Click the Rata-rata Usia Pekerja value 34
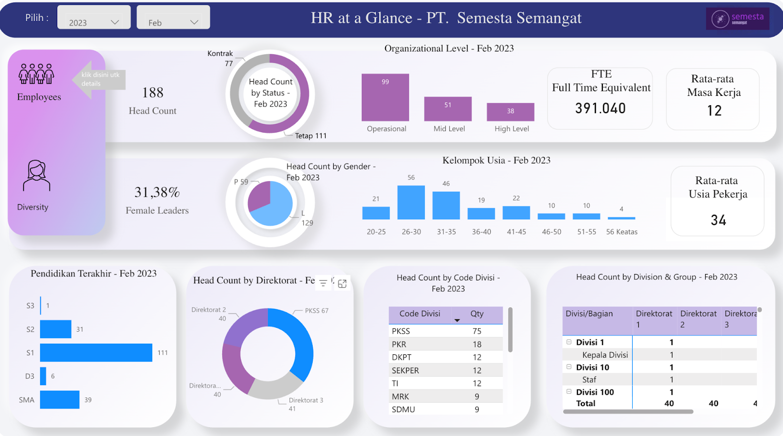The height and width of the screenshot is (436, 783). (718, 220)
